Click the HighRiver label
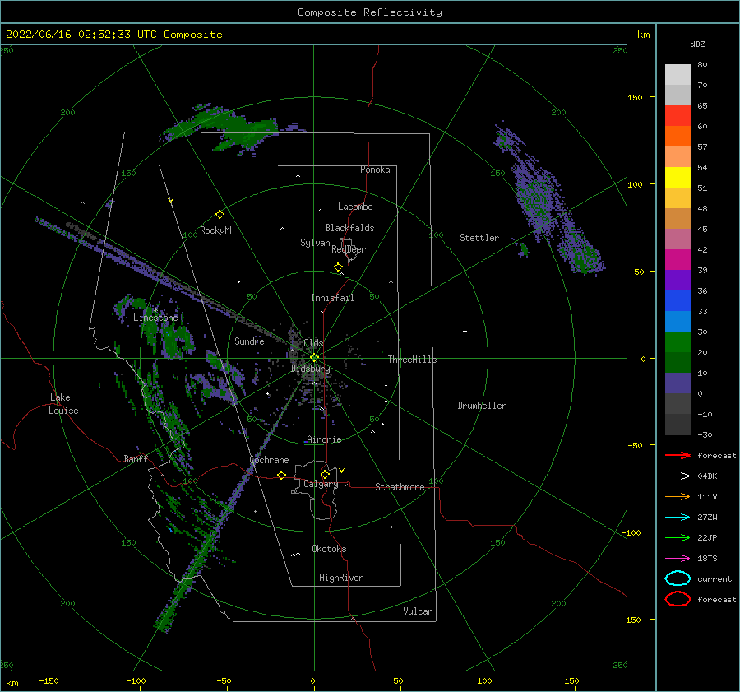This screenshot has width=740, height=692. tap(341, 578)
